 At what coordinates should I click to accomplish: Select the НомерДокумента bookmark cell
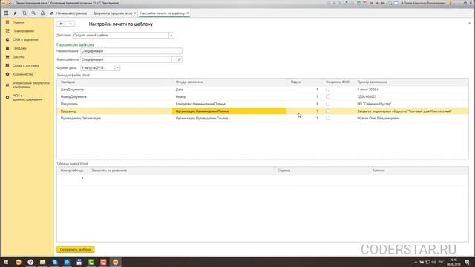114,96
